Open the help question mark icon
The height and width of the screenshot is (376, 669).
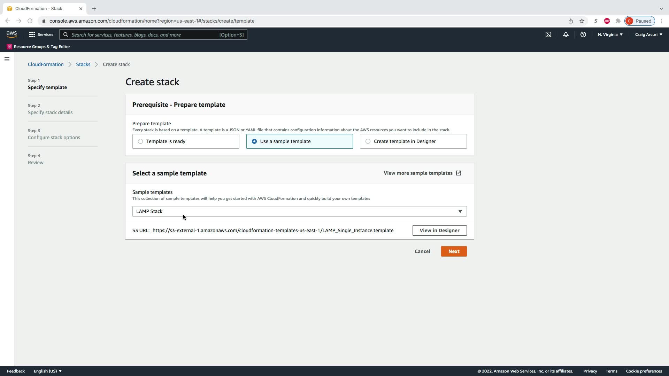tap(583, 34)
